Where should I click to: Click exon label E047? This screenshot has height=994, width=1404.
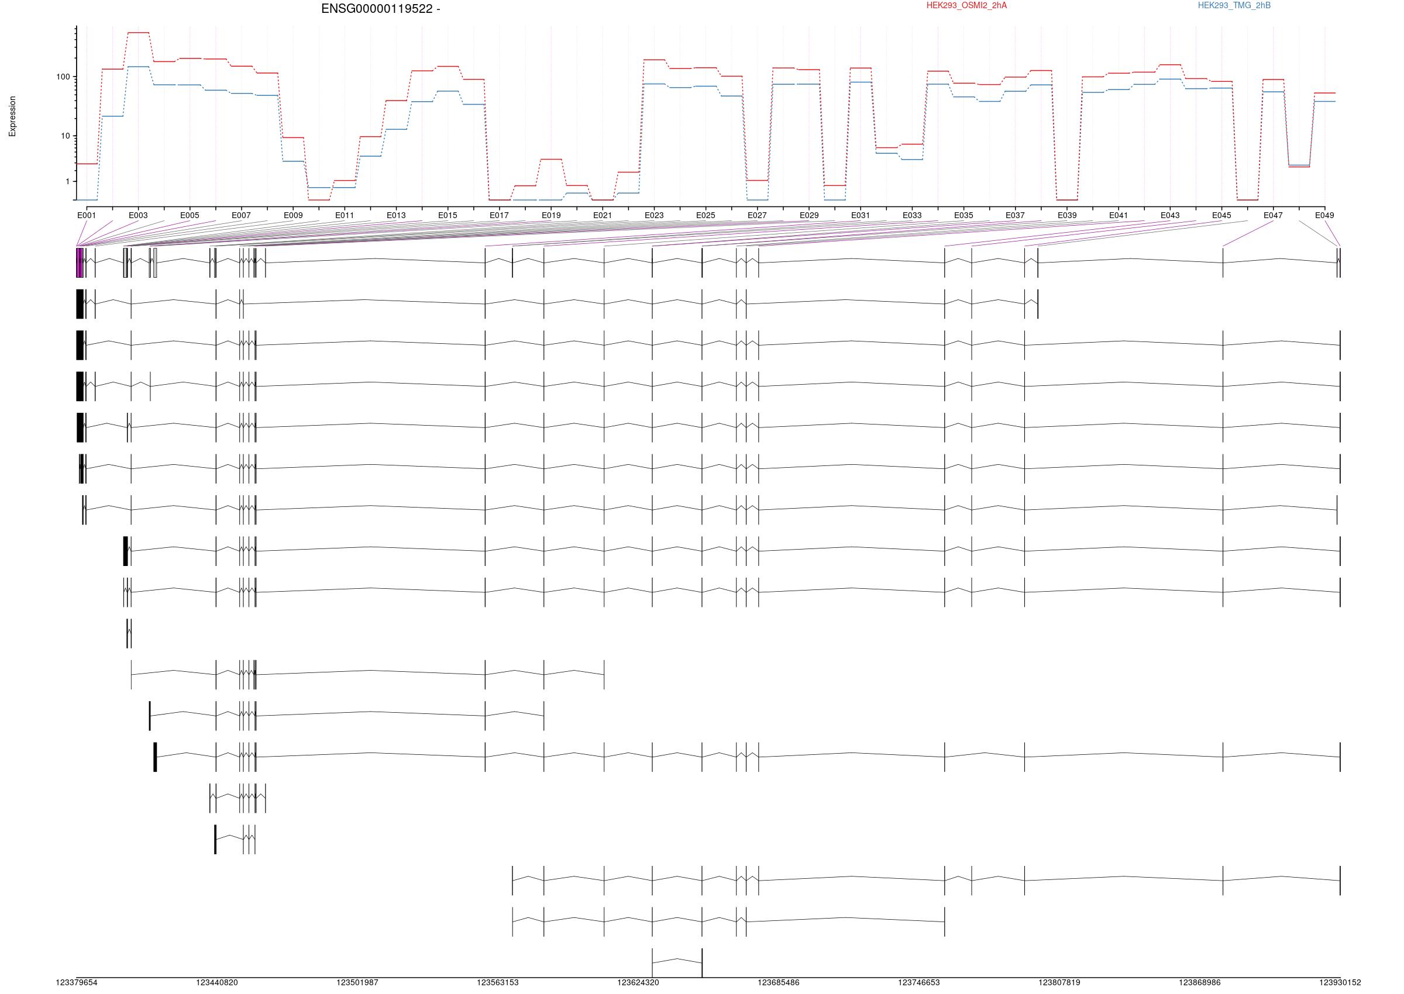1273,215
